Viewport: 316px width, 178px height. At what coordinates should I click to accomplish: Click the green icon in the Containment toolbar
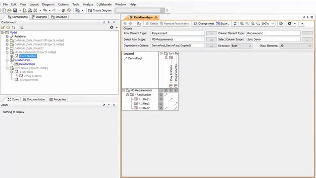[22, 28]
